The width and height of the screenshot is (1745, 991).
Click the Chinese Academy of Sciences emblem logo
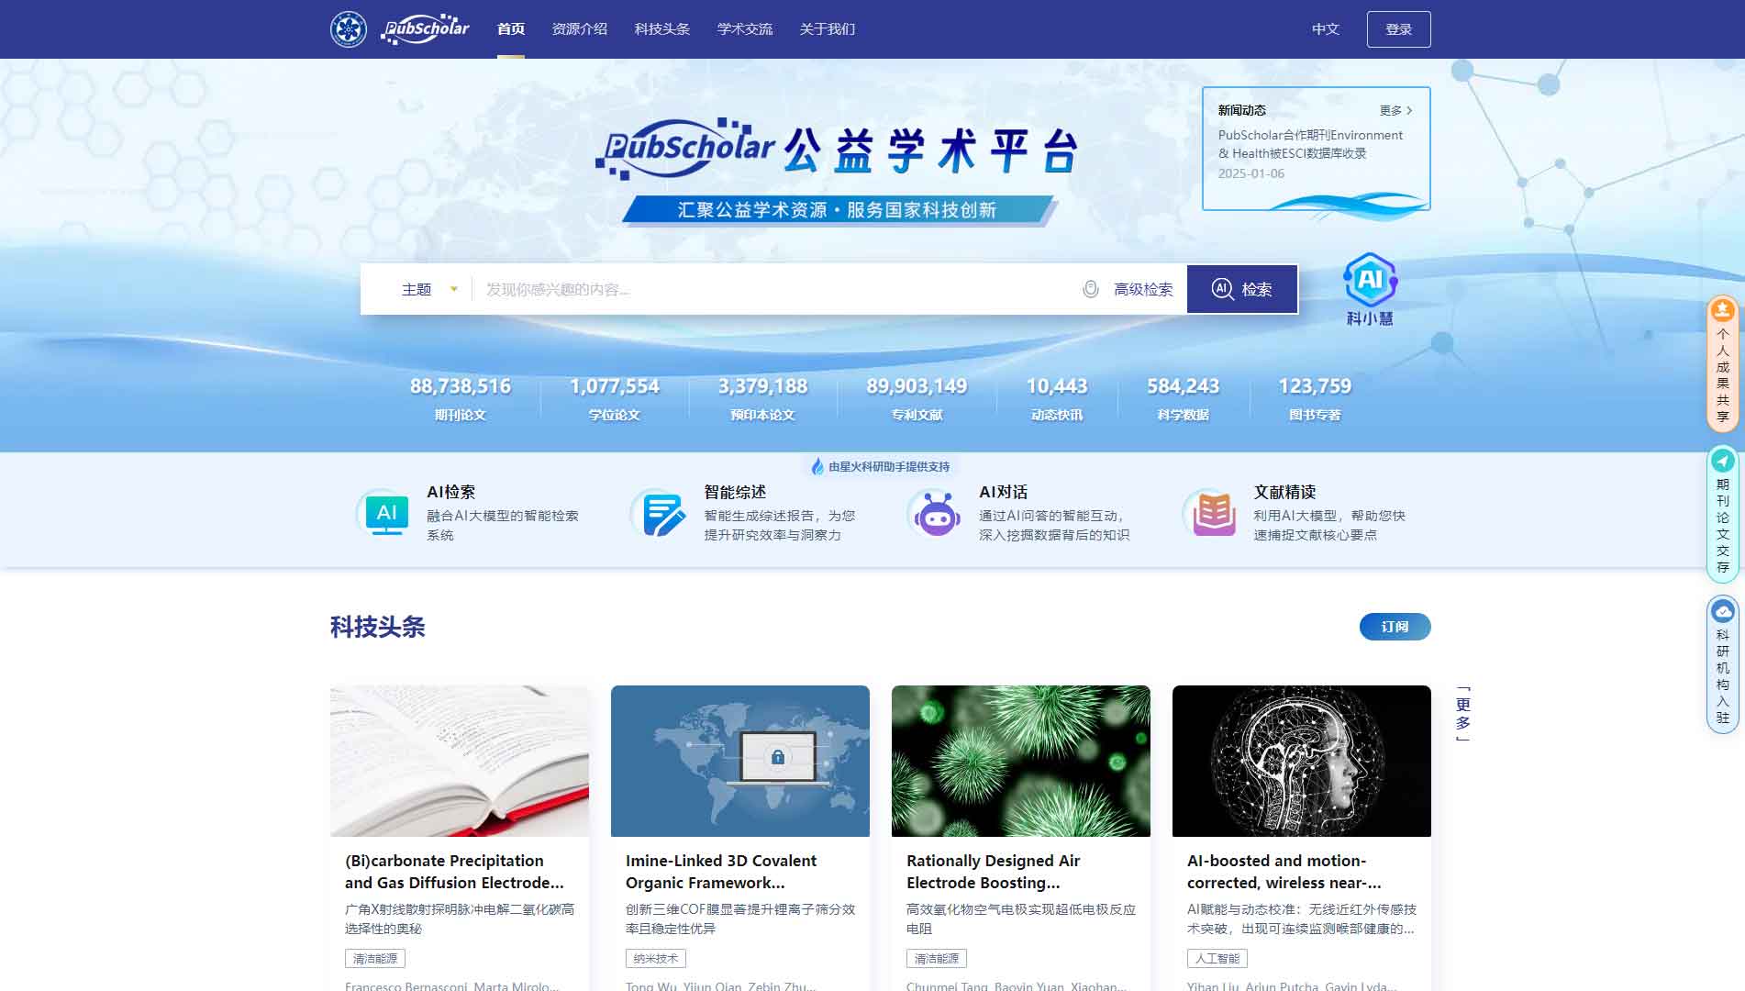pos(349,29)
